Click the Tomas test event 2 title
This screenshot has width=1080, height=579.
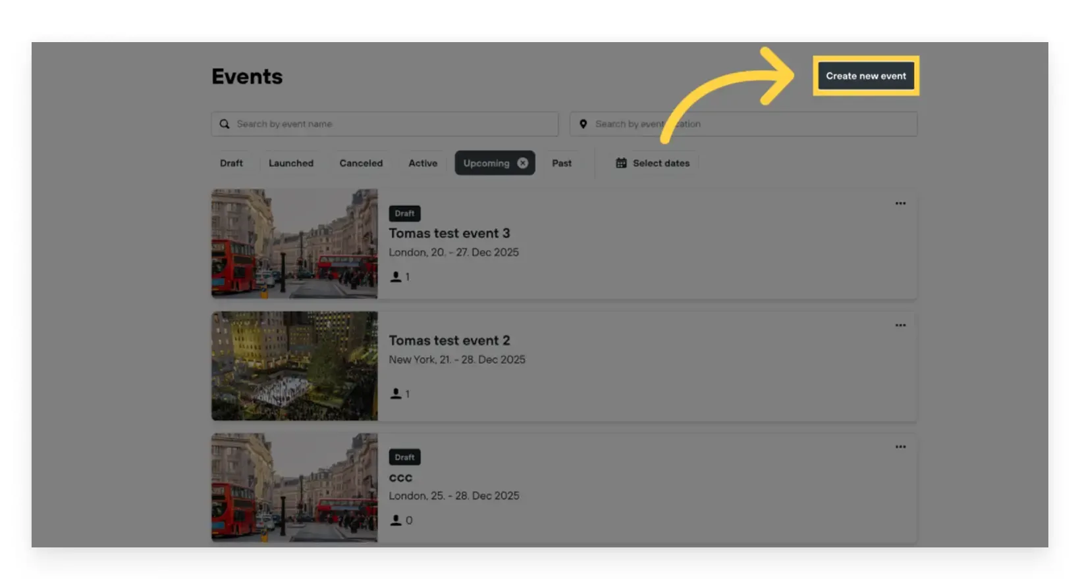pyautogui.click(x=449, y=340)
